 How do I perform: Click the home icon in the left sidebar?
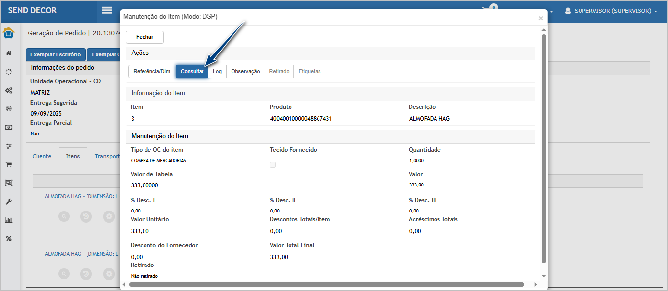click(8, 53)
